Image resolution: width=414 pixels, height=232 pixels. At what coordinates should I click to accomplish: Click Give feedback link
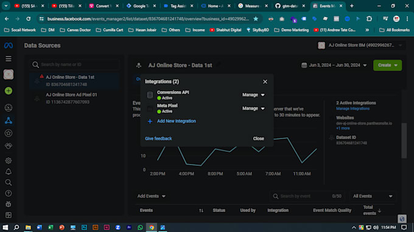coord(158,139)
